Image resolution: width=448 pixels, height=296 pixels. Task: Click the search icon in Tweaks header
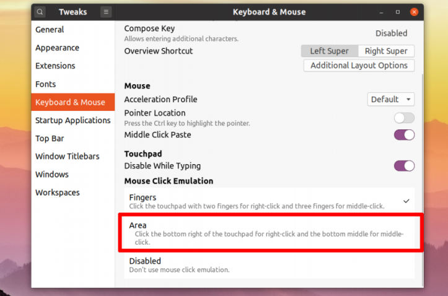coord(40,12)
